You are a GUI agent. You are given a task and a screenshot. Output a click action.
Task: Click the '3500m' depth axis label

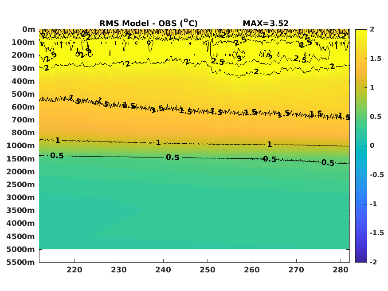[21, 210]
